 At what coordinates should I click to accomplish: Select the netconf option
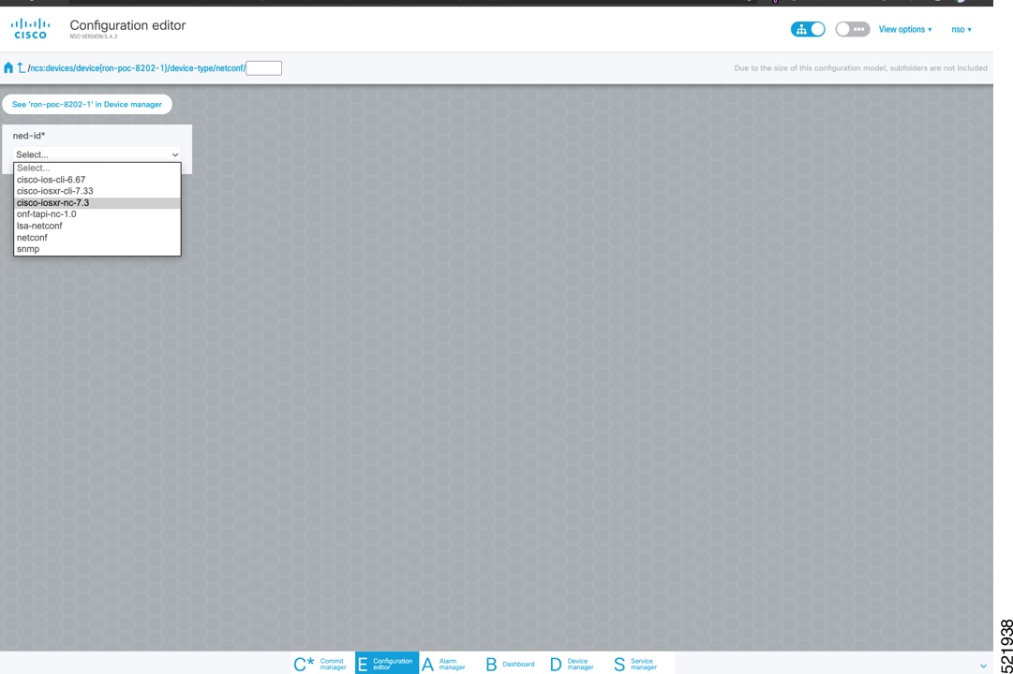(97, 238)
